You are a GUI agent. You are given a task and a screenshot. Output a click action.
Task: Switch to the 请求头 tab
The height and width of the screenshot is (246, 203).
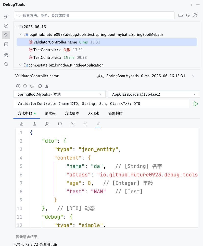coord(50,113)
